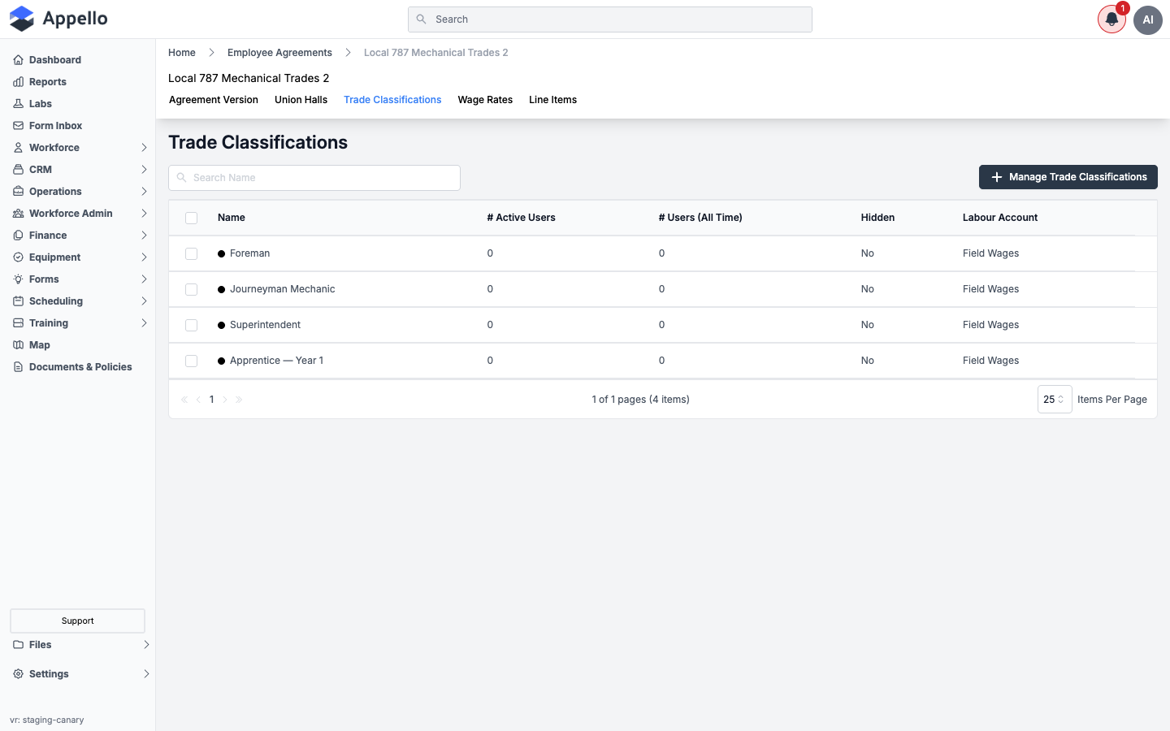Switch to the Union Halls tab
This screenshot has width=1170, height=731.
[301, 100]
